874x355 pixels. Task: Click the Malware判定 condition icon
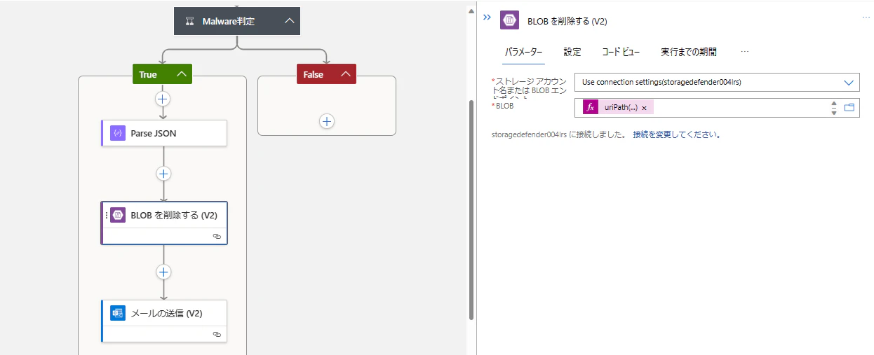[189, 22]
